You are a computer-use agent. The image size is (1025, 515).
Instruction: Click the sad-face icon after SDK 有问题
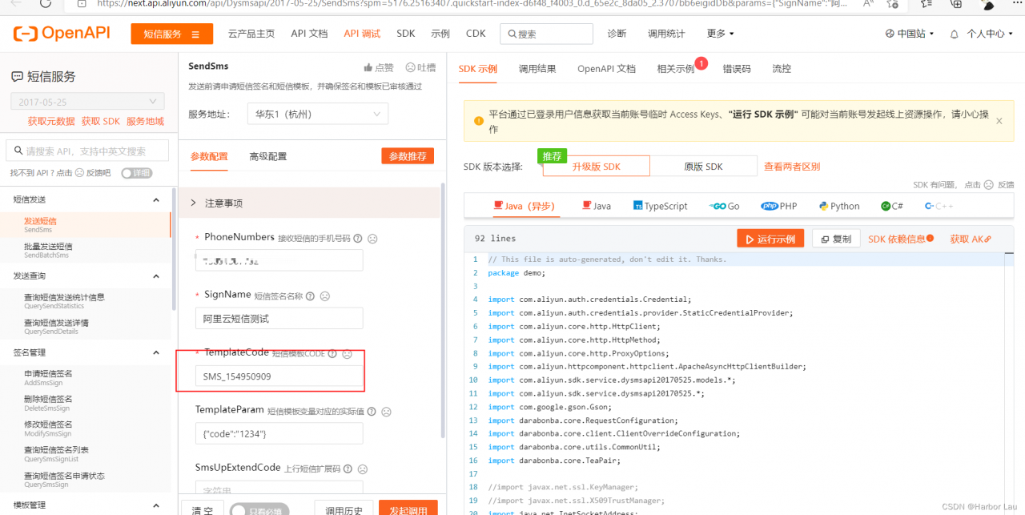(x=990, y=184)
